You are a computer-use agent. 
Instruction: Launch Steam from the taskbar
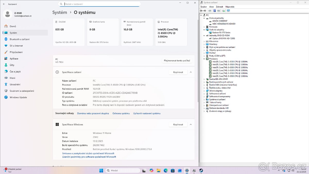(x=201, y=171)
